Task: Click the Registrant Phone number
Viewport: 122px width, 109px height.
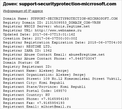Action: 55,99
